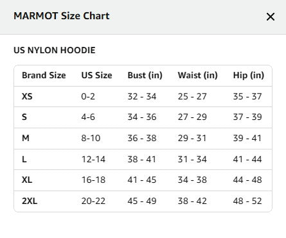Click the waist value 34 - 38
The height and width of the screenshot is (238, 286).
click(x=192, y=180)
